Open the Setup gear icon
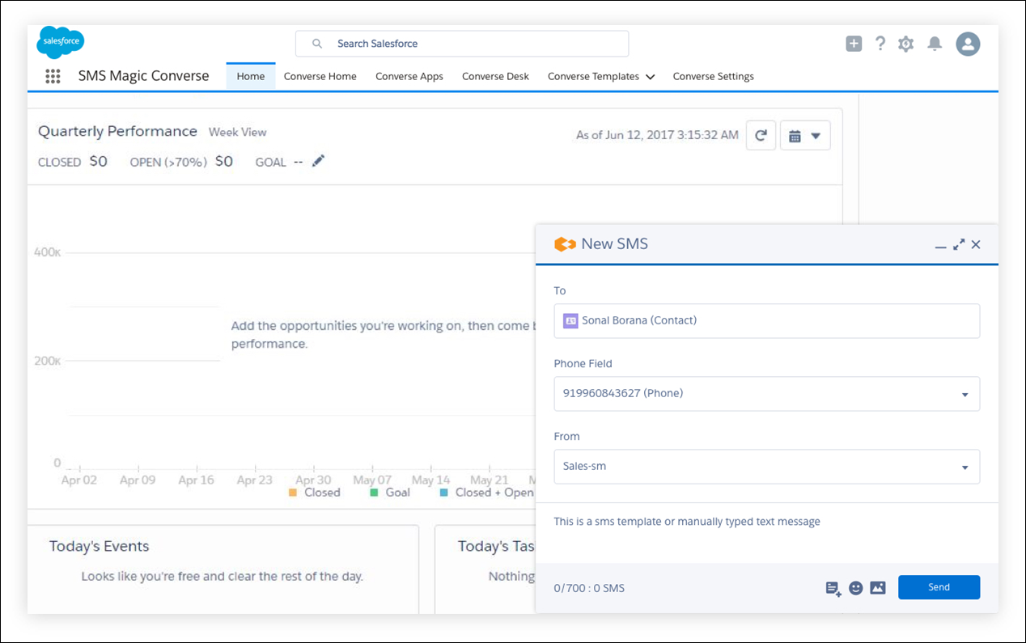Screen dimensions: 1026x643 click(905, 44)
